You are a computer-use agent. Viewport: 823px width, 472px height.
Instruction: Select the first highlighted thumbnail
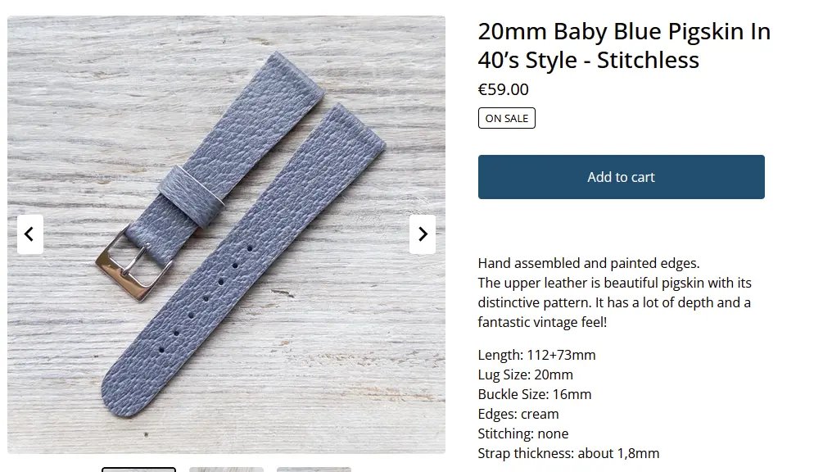pos(138,470)
